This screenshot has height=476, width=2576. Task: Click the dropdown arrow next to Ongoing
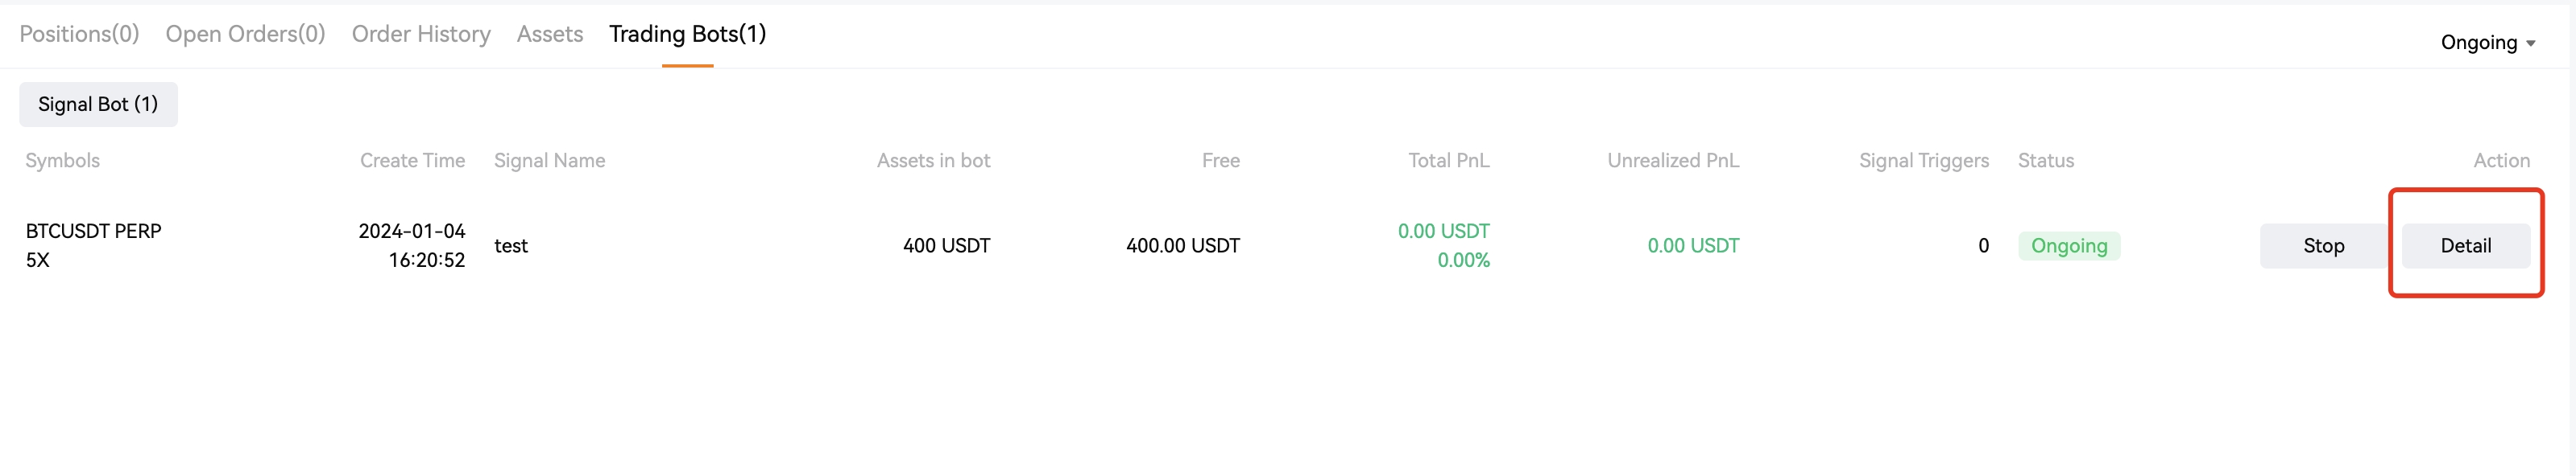(x=2530, y=44)
